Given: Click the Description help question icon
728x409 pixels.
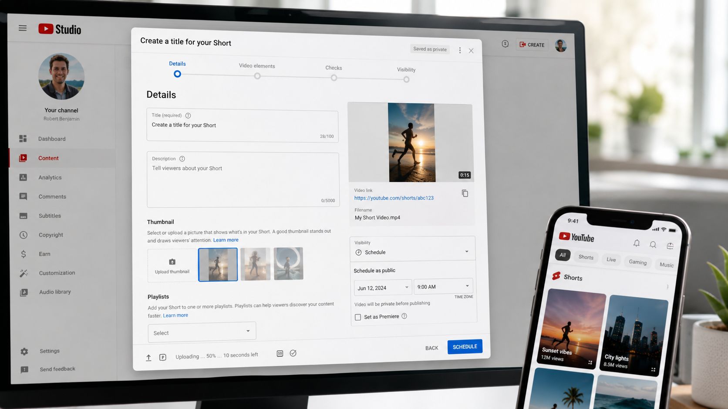Looking at the screenshot, I should [x=182, y=159].
